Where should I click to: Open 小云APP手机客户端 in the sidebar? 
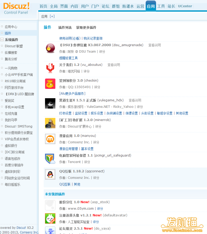tap(19, 75)
